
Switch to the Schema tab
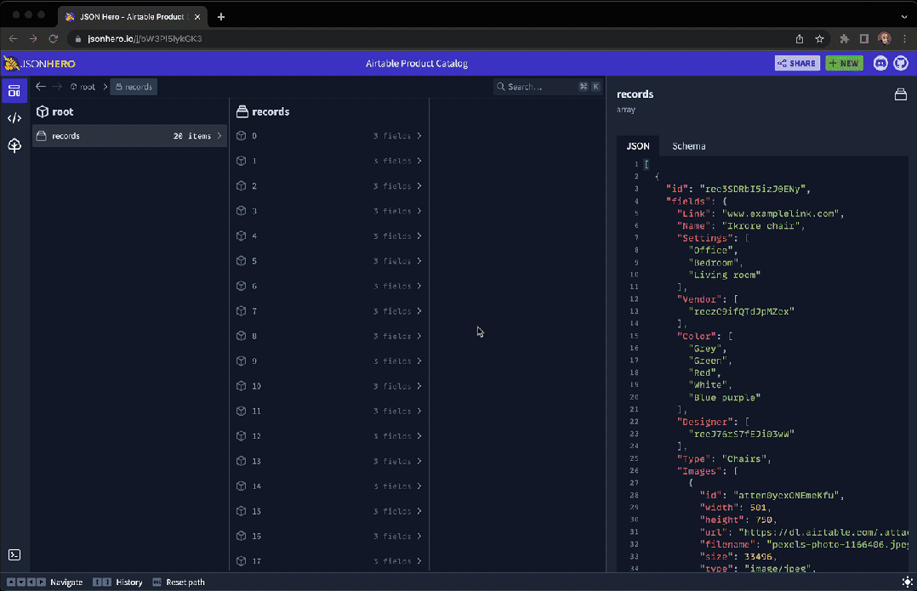tap(687, 145)
